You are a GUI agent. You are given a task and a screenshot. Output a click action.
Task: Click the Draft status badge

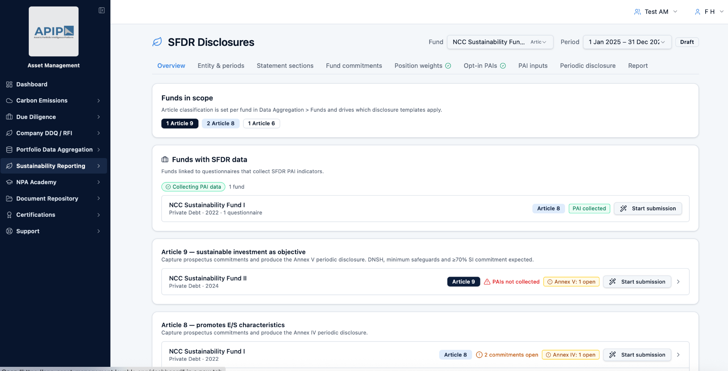pyautogui.click(x=687, y=42)
